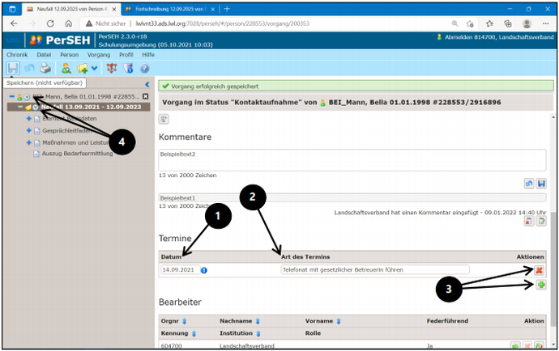Expand the Maßnahmen und Leistungen node

coord(29,142)
